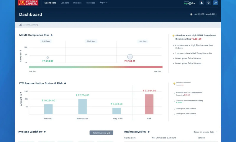
Task: Click the Aditya Birla Capital logo
Action: pos(28,3)
